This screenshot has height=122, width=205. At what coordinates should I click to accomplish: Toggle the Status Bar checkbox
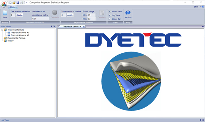tap(110, 19)
